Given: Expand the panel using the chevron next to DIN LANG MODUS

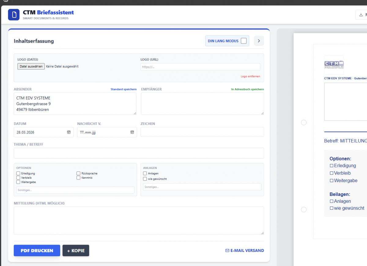Looking at the screenshot, I should [259, 41].
